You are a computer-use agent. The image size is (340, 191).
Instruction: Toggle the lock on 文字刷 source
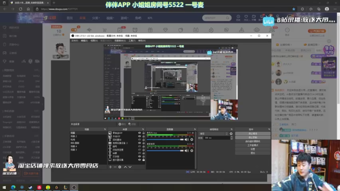pyautogui.click(x=144, y=156)
